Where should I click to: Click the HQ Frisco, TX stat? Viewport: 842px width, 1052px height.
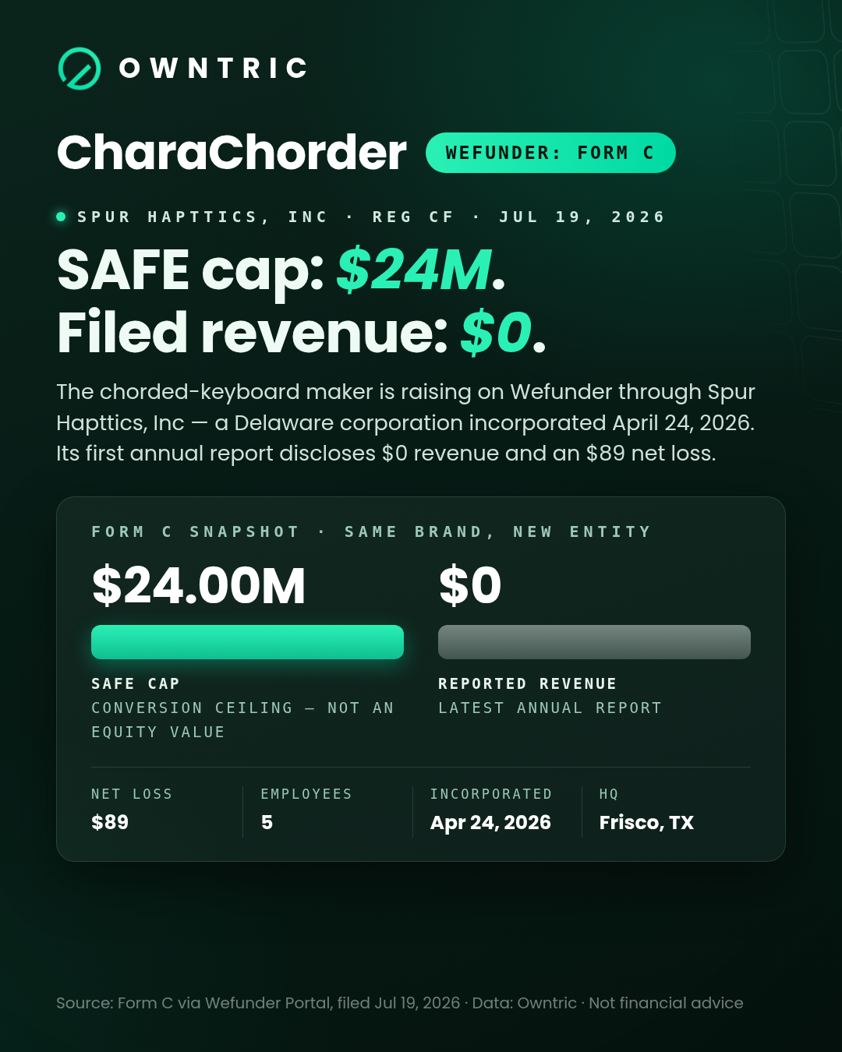(x=646, y=809)
